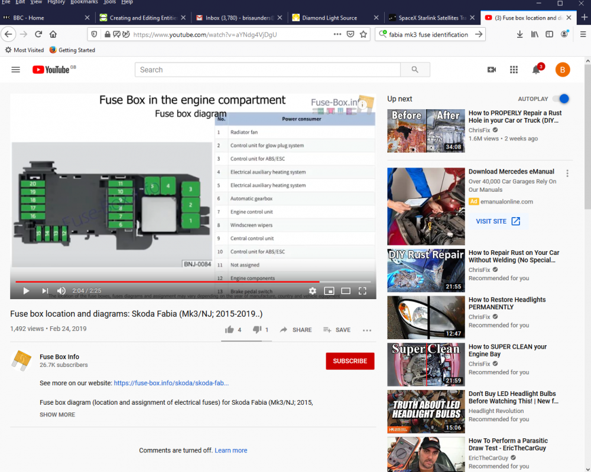The height and width of the screenshot is (472, 591).
Task: Play the video
Action: [26, 291]
